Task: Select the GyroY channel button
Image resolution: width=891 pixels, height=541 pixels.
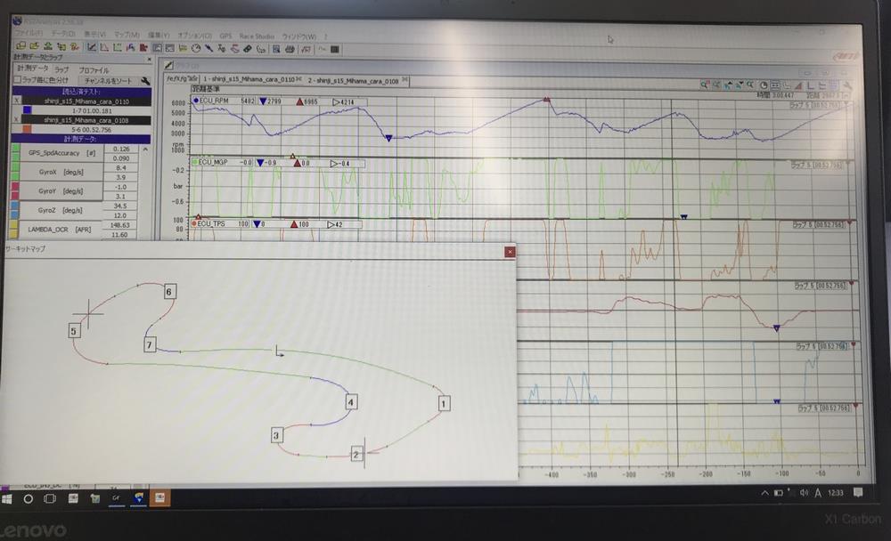Action: (x=62, y=191)
